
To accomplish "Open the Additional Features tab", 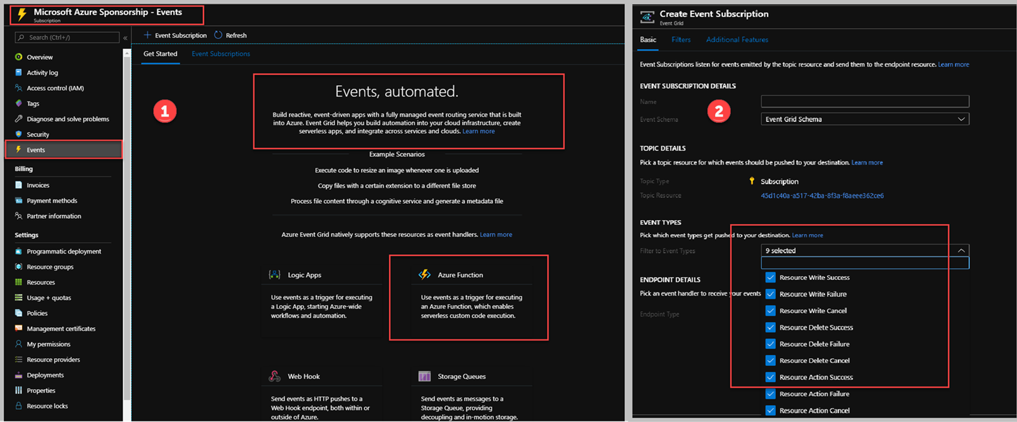I will point(737,40).
